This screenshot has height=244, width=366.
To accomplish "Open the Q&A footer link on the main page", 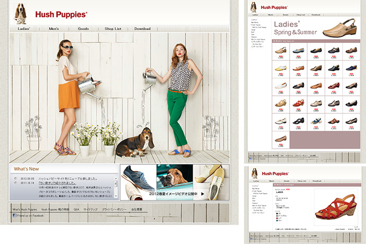I will 76,209.
